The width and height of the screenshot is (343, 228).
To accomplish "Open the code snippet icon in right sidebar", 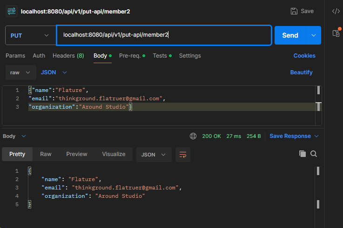I will (x=336, y=11).
